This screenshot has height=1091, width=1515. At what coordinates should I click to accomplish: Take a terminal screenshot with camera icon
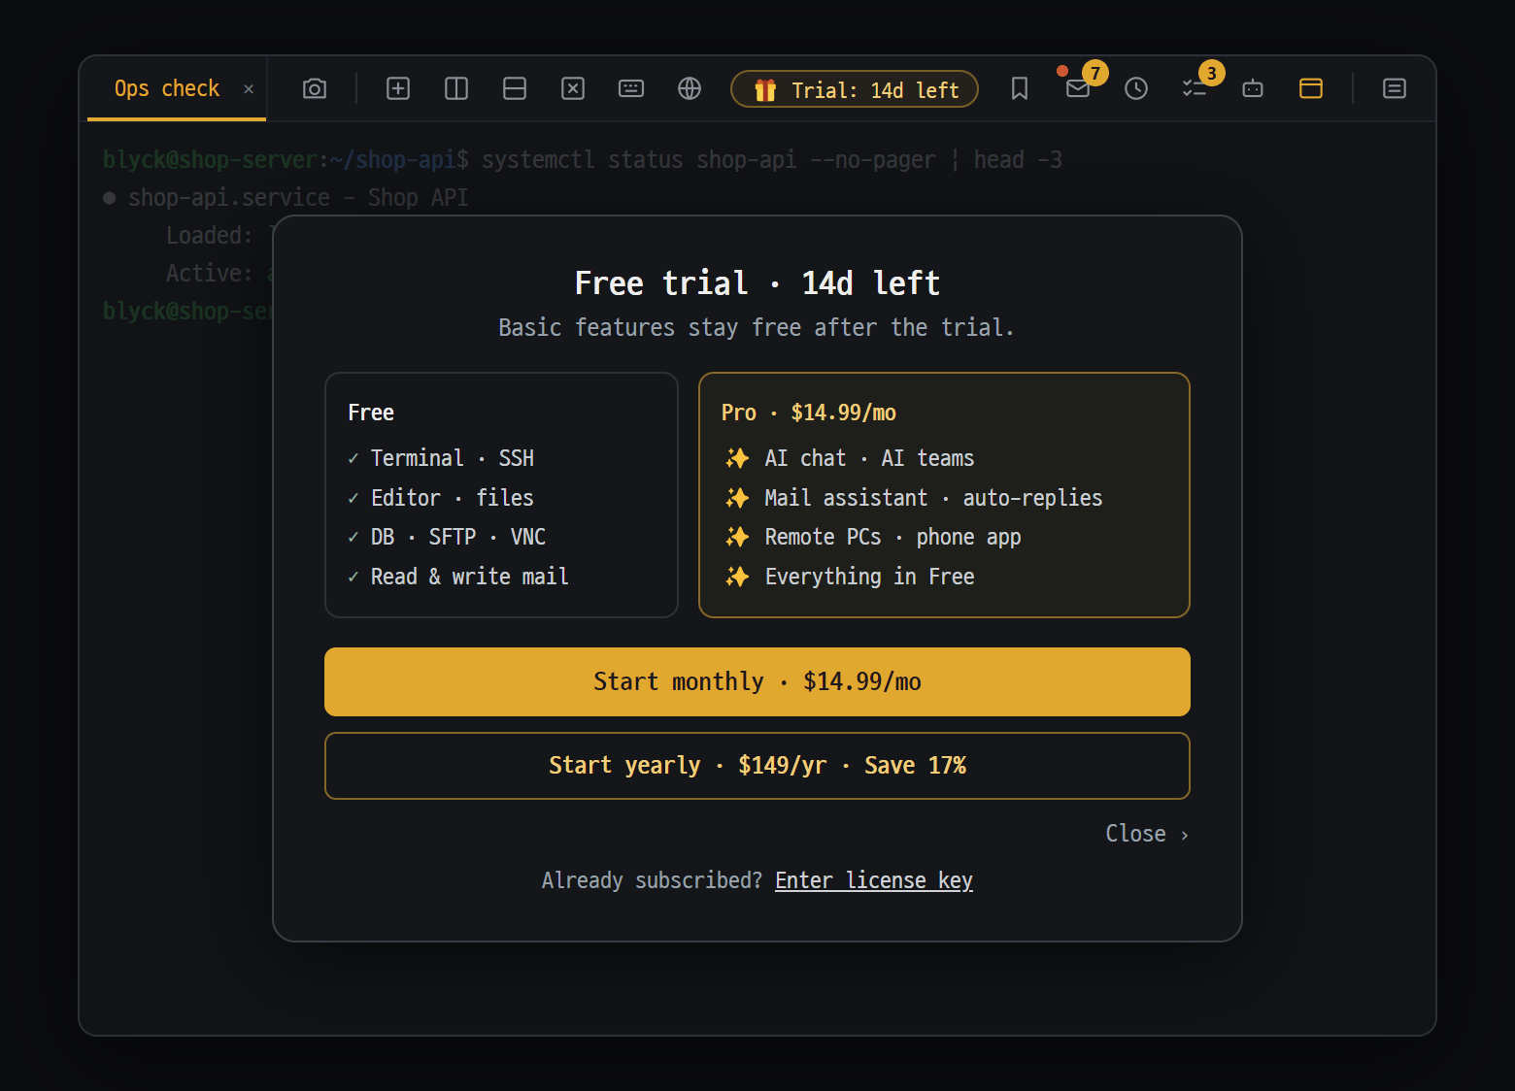[x=315, y=88]
